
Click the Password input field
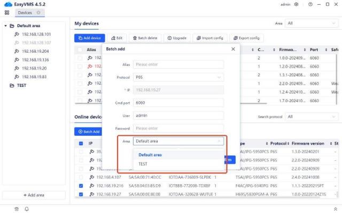pyautogui.click(x=178, y=128)
